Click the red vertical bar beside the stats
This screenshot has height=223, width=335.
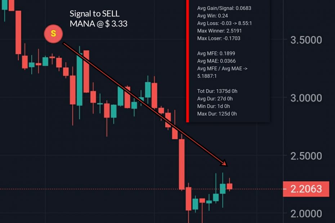pyautogui.click(x=188, y=61)
